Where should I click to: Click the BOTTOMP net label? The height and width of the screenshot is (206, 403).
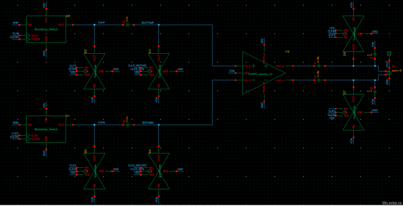148,23
